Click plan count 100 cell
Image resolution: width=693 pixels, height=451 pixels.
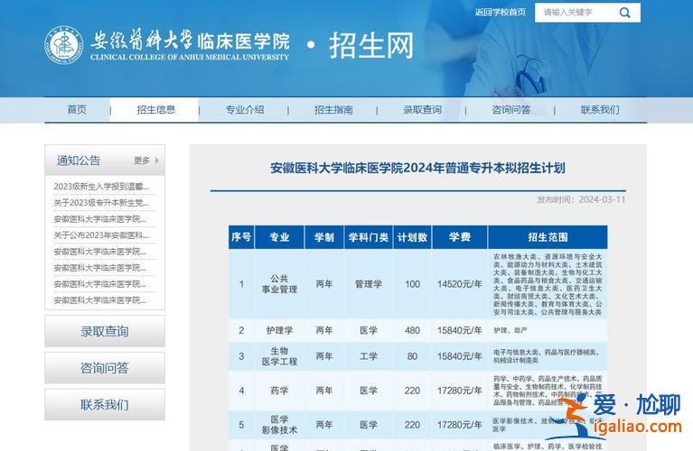tap(412, 284)
